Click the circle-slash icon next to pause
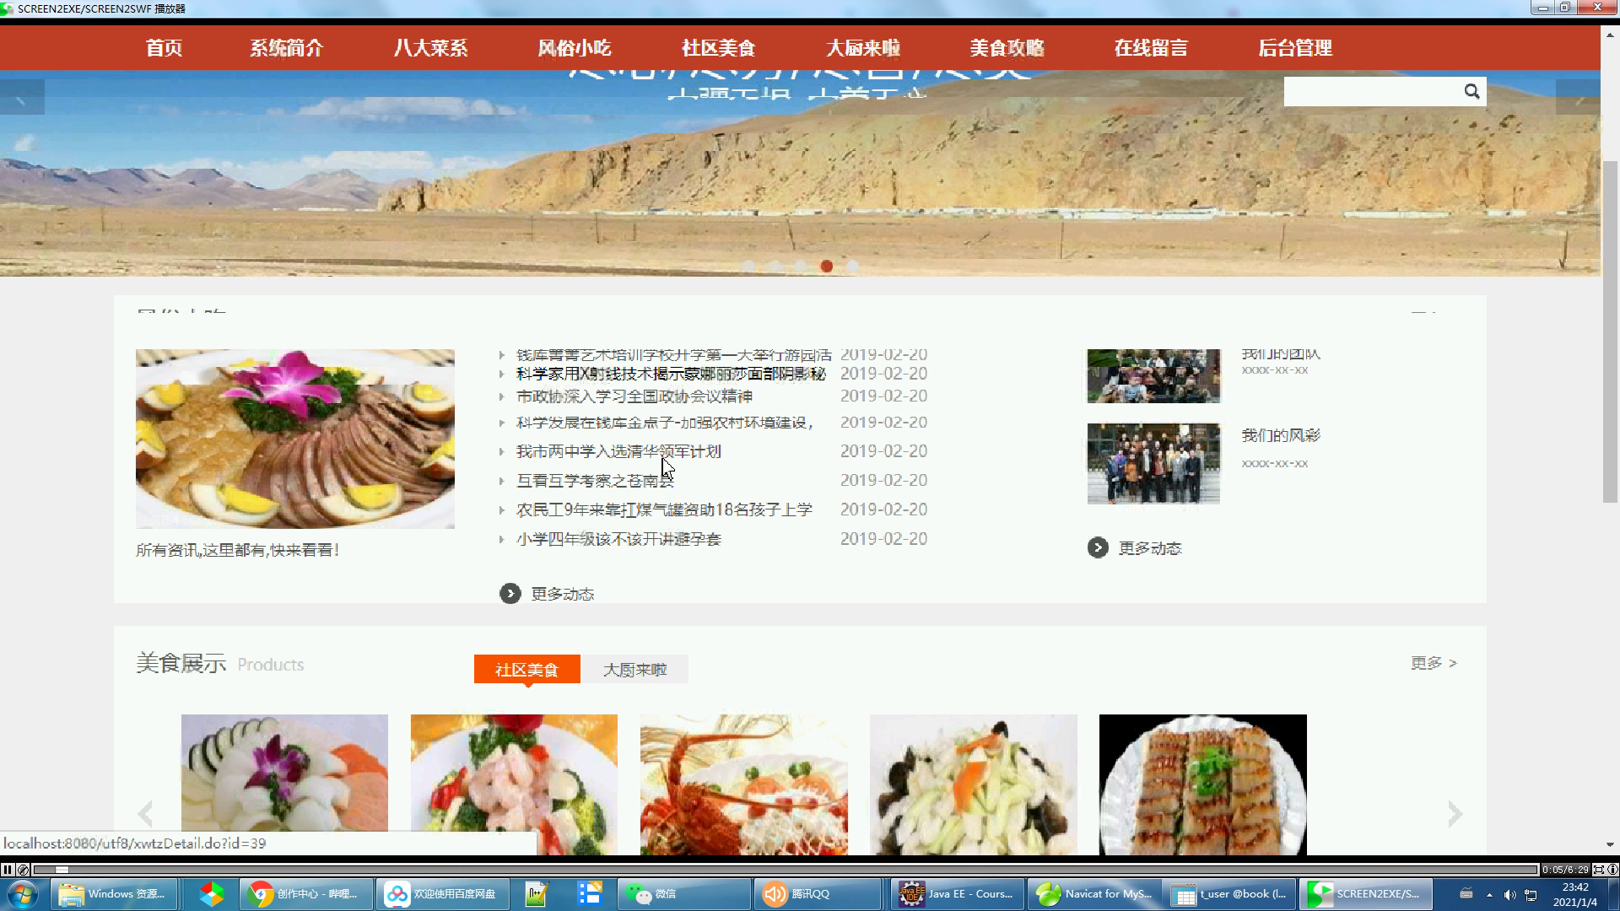This screenshot has height=911, width=1620. [x=24, y=870]
